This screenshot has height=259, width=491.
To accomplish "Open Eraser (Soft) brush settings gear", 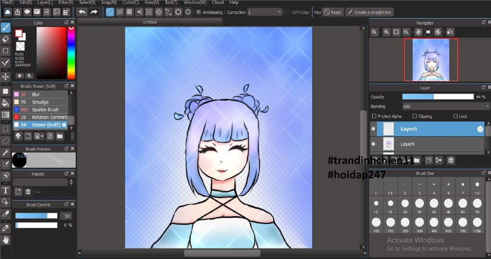I will click(64, 125).
